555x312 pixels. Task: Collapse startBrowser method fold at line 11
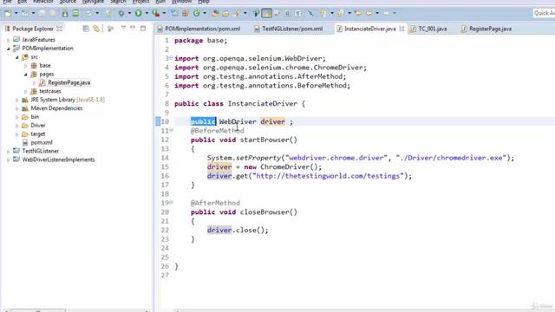pos(171,130)
